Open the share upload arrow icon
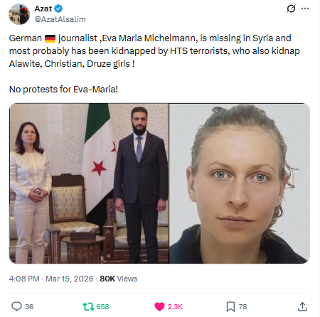Viewport: 320px width, 317px height. point(302,306)
